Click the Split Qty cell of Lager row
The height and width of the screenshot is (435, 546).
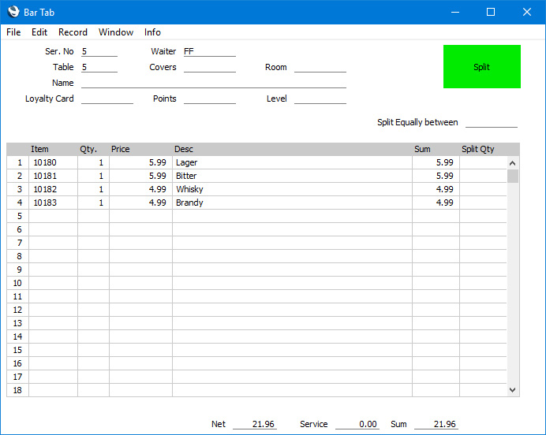(x=483, y=162)
